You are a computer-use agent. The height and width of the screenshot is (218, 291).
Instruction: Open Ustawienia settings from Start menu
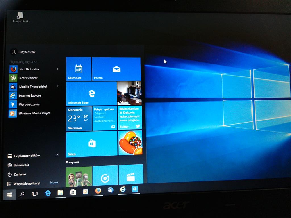tap(18, 165)
